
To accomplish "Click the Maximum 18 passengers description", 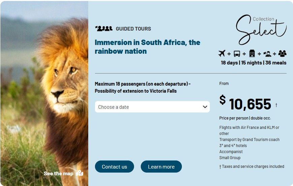I will click(x=142, y=87).
